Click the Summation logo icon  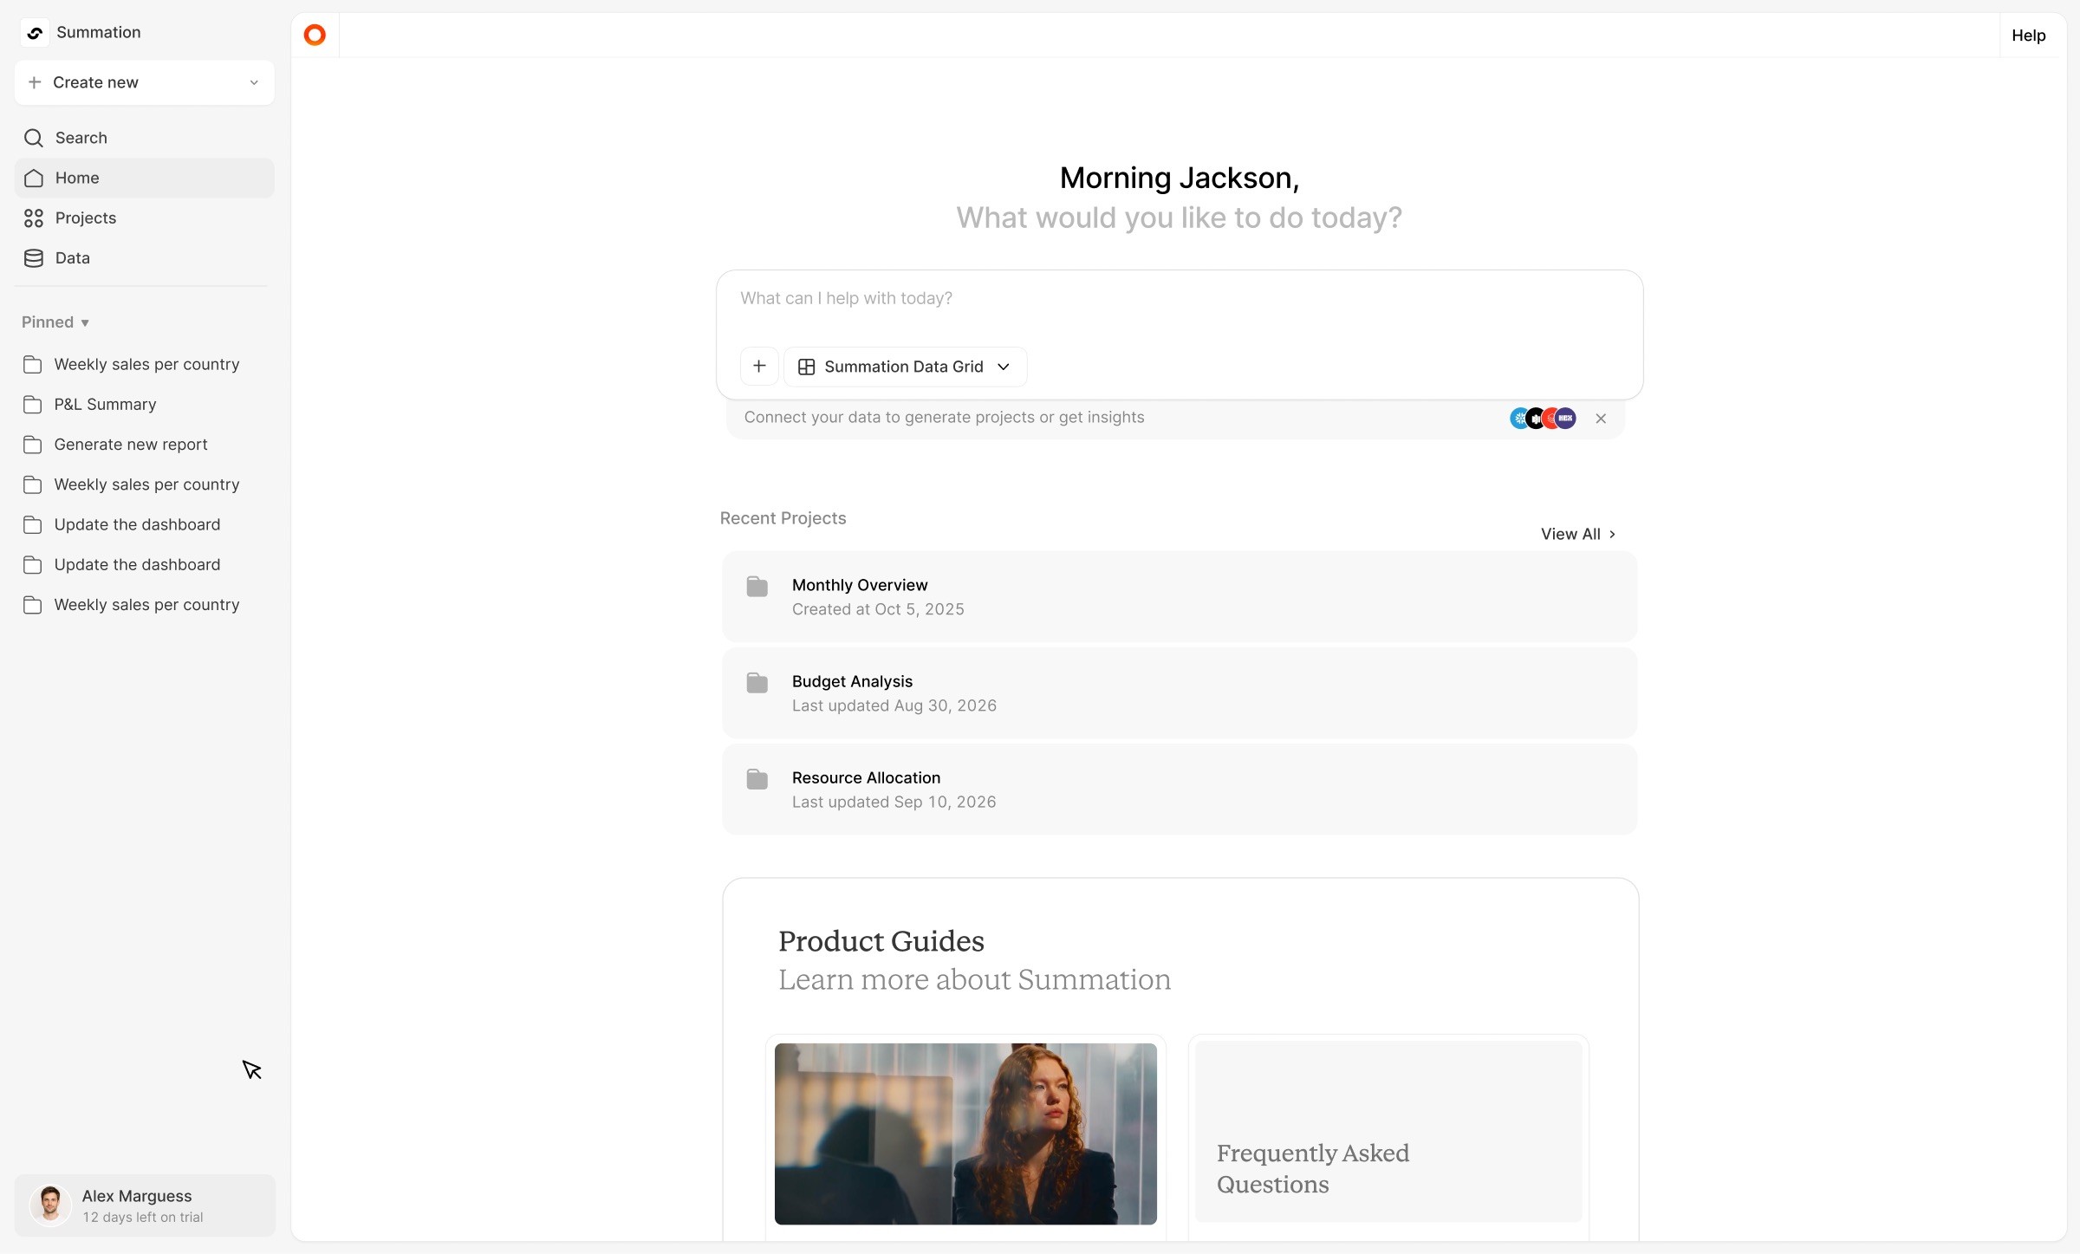pyautogui.click(x=35, y=33)
